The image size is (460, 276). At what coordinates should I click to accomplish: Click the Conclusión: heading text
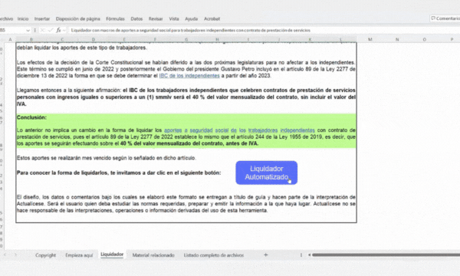coord(31,117)
